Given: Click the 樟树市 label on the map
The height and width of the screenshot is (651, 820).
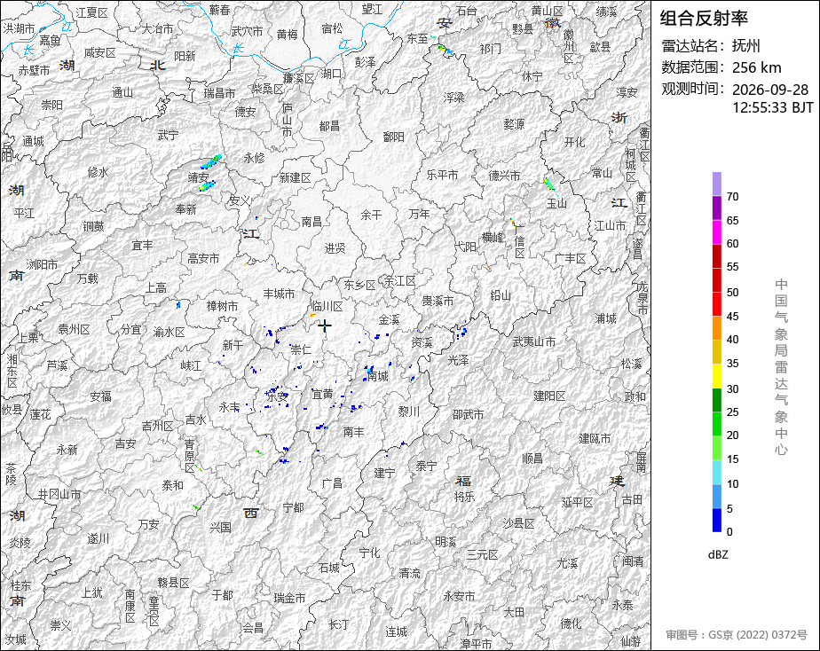Looking at the screenshot, I should click(222, 306).
